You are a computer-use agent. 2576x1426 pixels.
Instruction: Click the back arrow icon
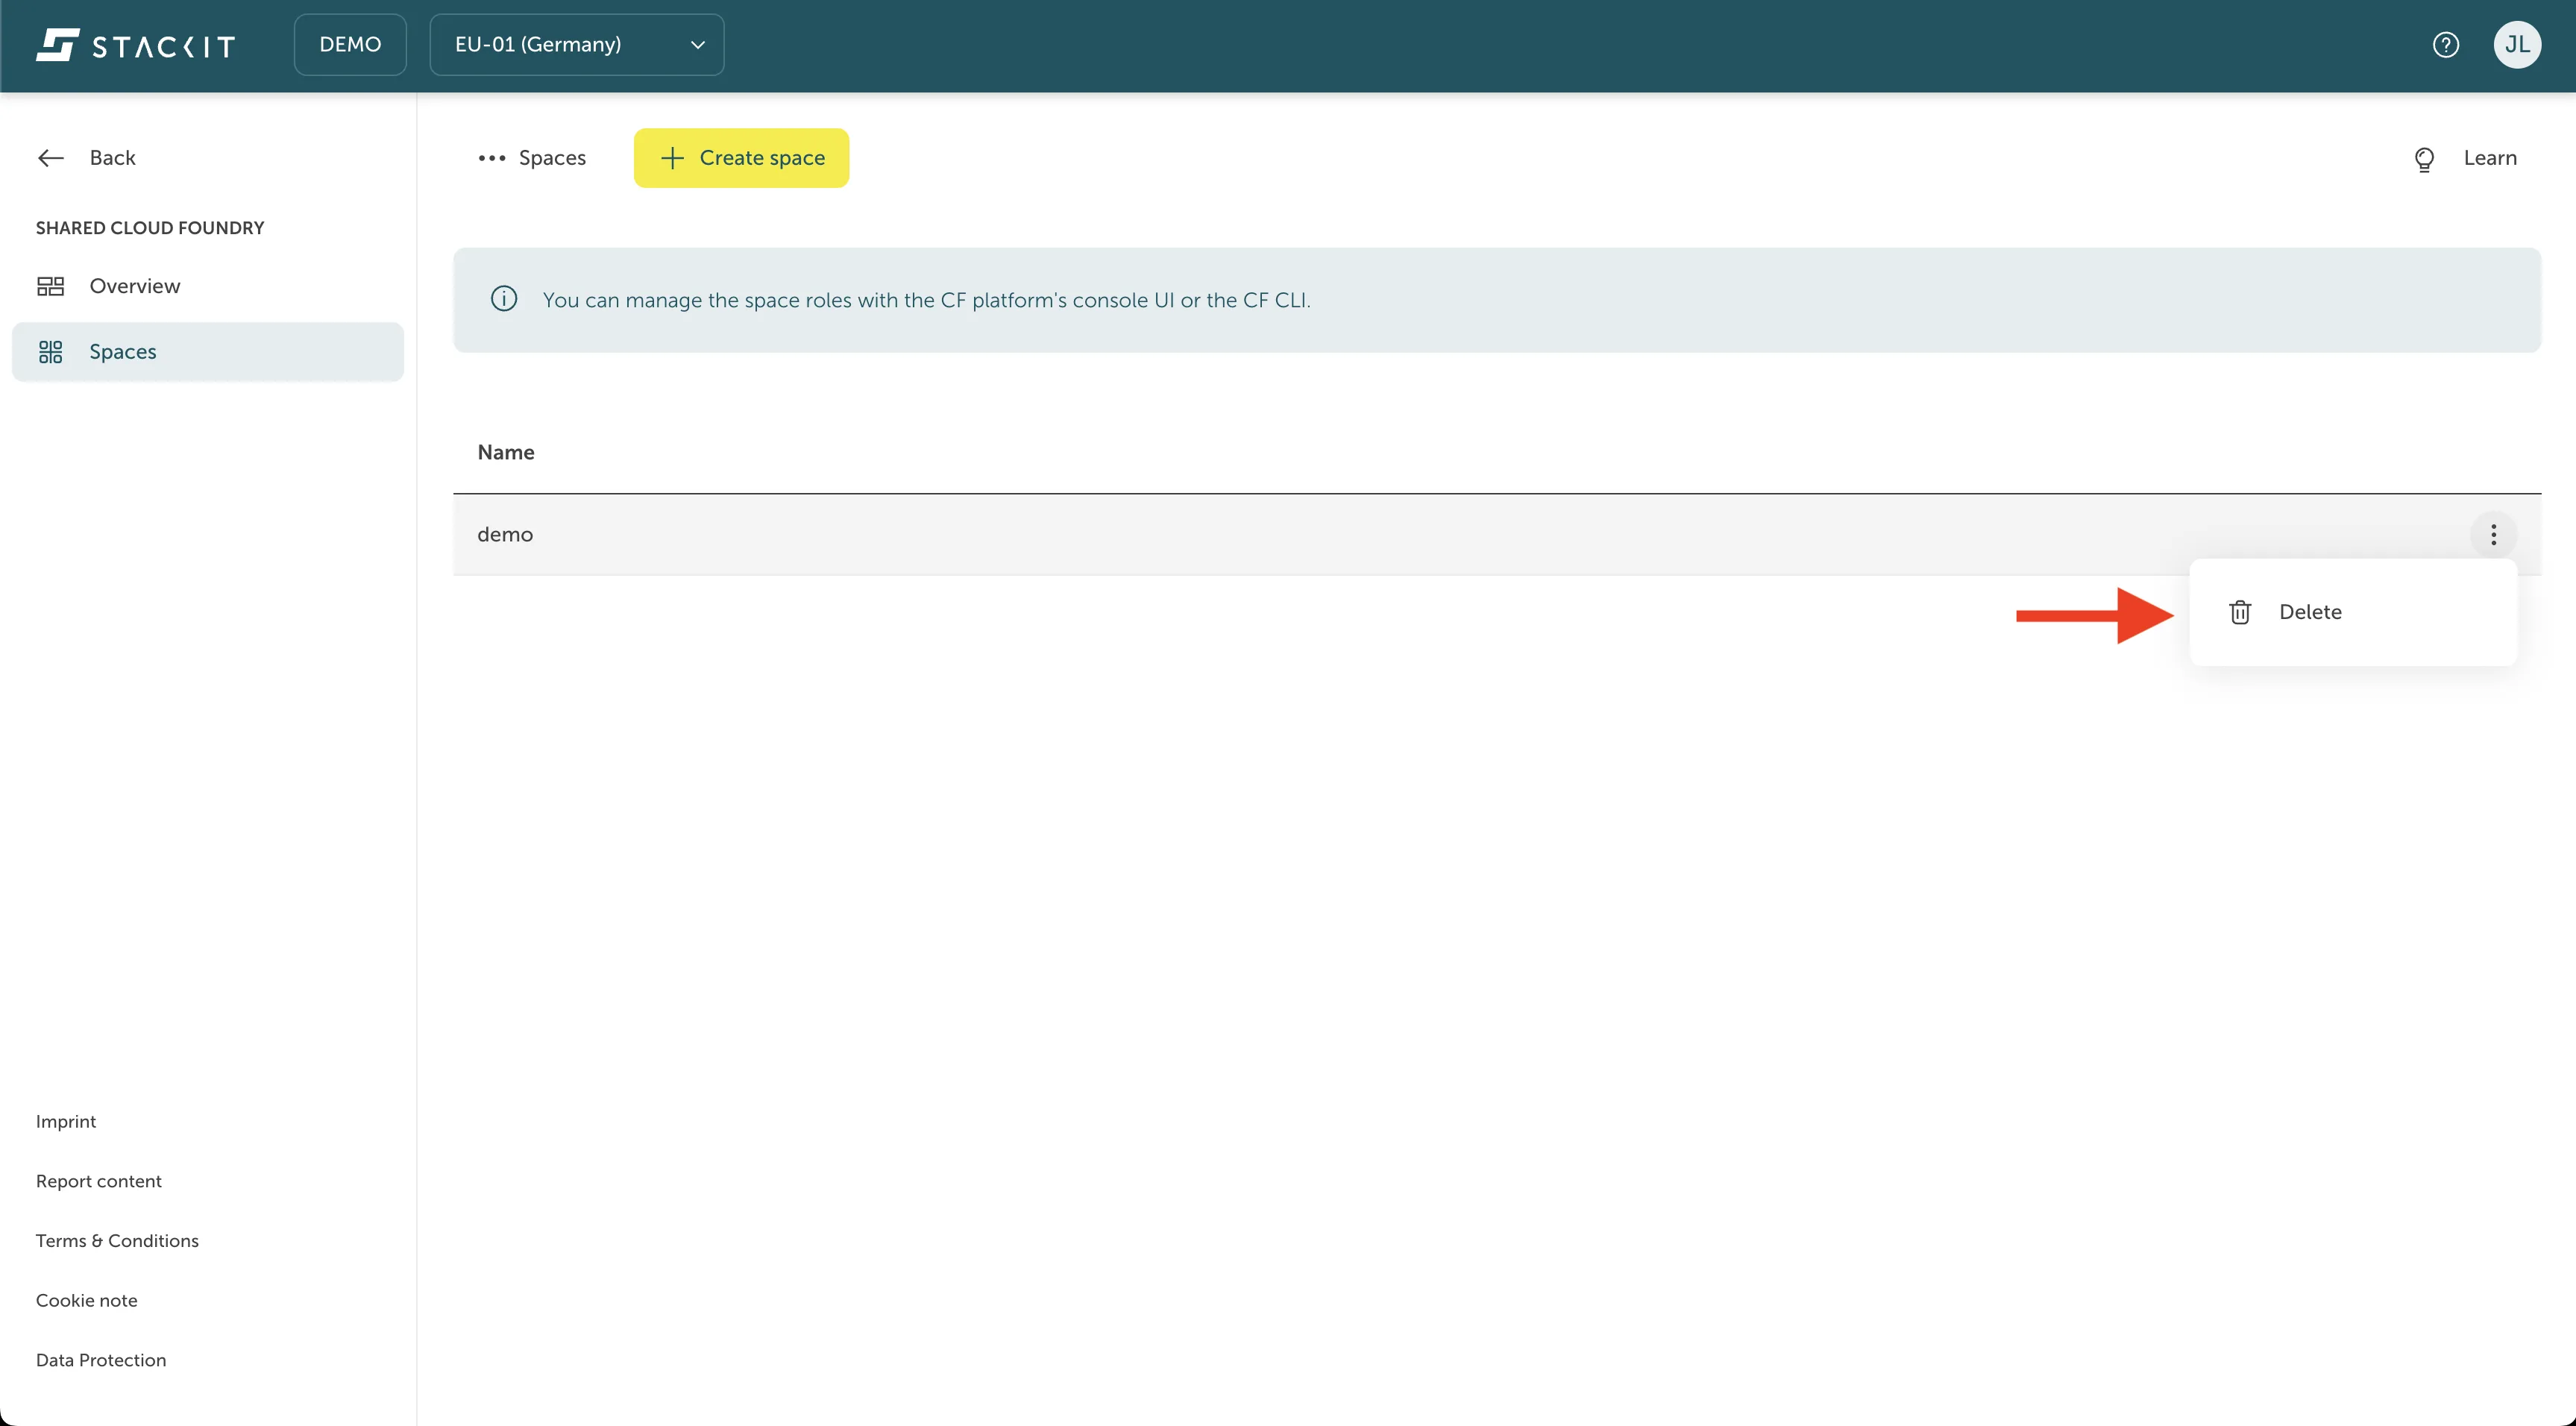pos(51,157)
